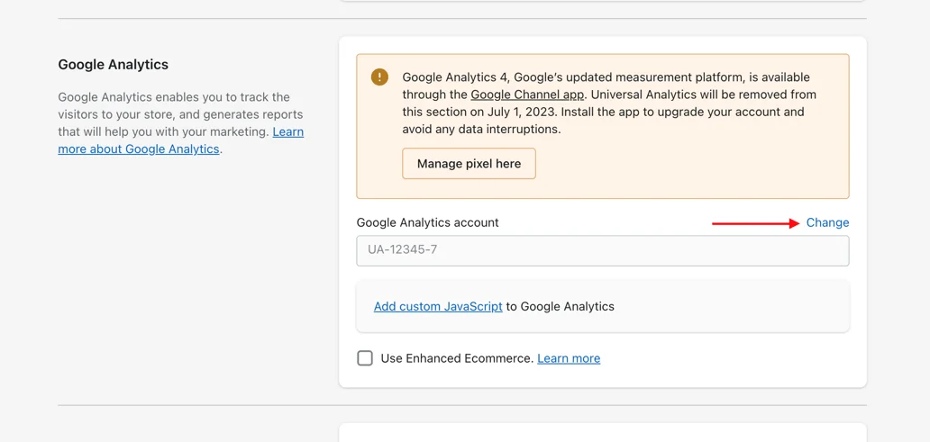Open the Add custom JavaScript link
This screenshot has width=930, height=442.
pos(438,306)
